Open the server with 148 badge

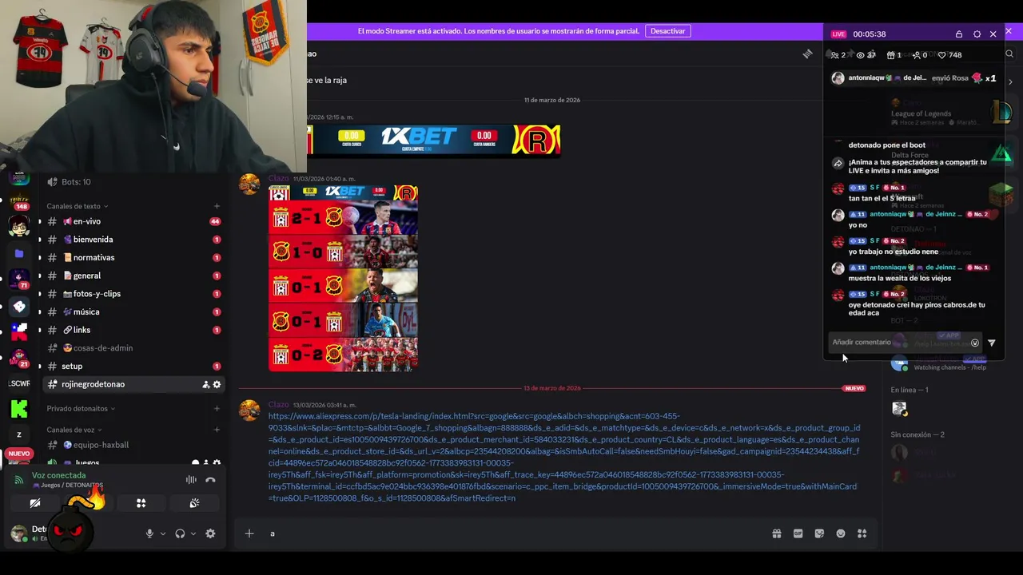point(19,200)
